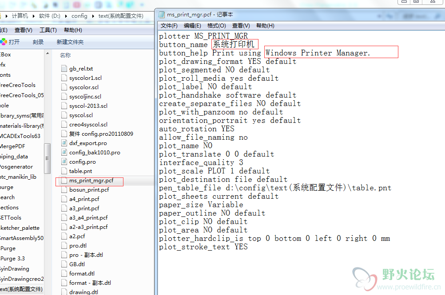Click the Notepad title bar document icon
445x295 pixels.
click(x=162, y=15)
